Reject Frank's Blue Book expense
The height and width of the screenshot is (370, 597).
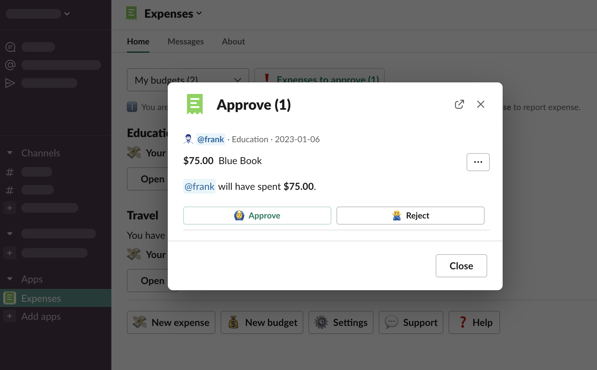[x=410, y=216]
